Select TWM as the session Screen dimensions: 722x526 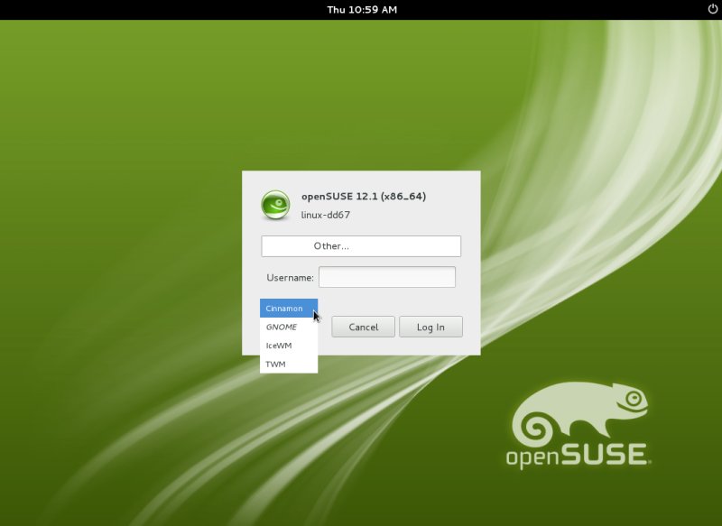[x=289, y=364]
